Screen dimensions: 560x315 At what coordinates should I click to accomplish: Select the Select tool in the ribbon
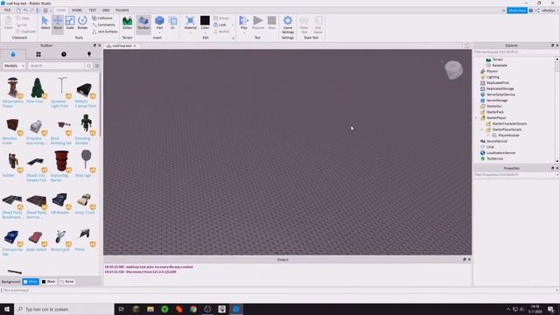click(45, 23)
